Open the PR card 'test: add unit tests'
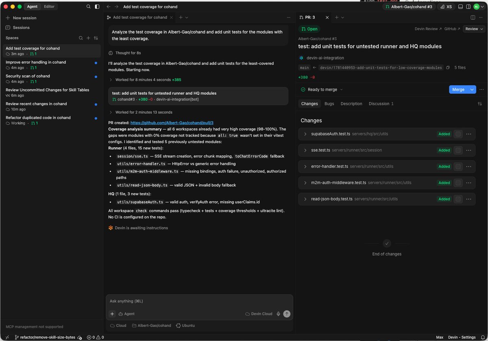 pyautogui.click(x=198, y=96)
